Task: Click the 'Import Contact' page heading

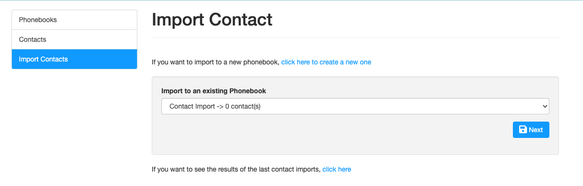Action: coord(212,20)
